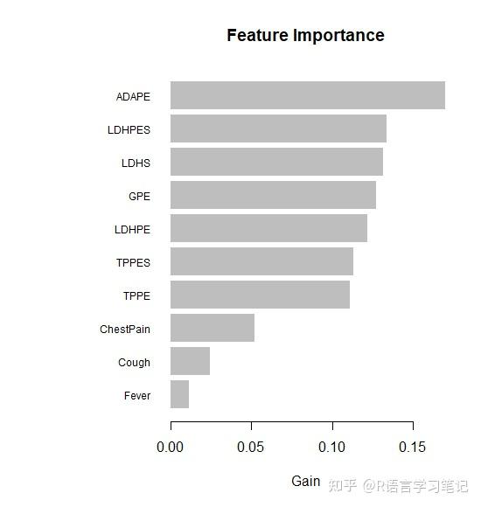Select the short Fever bar
481x507 pixels.
(x=179, y=394)
